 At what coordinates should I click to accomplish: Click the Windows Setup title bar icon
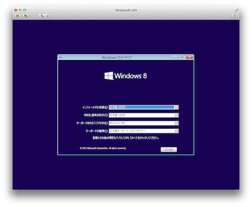click(60, 57)
